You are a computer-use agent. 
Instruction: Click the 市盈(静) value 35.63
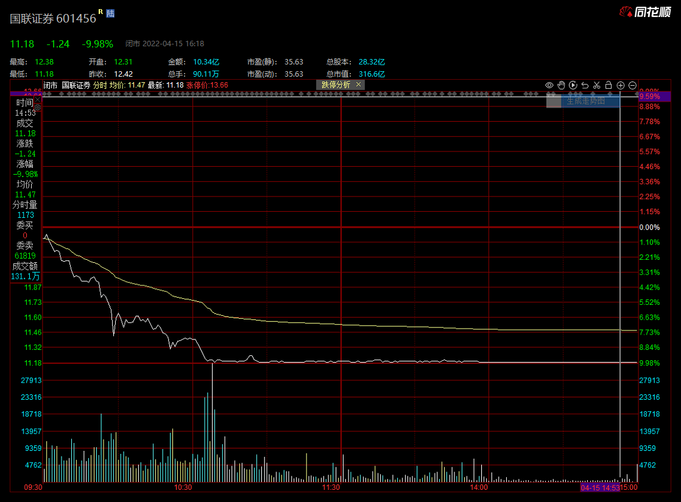tap(294, 62)
